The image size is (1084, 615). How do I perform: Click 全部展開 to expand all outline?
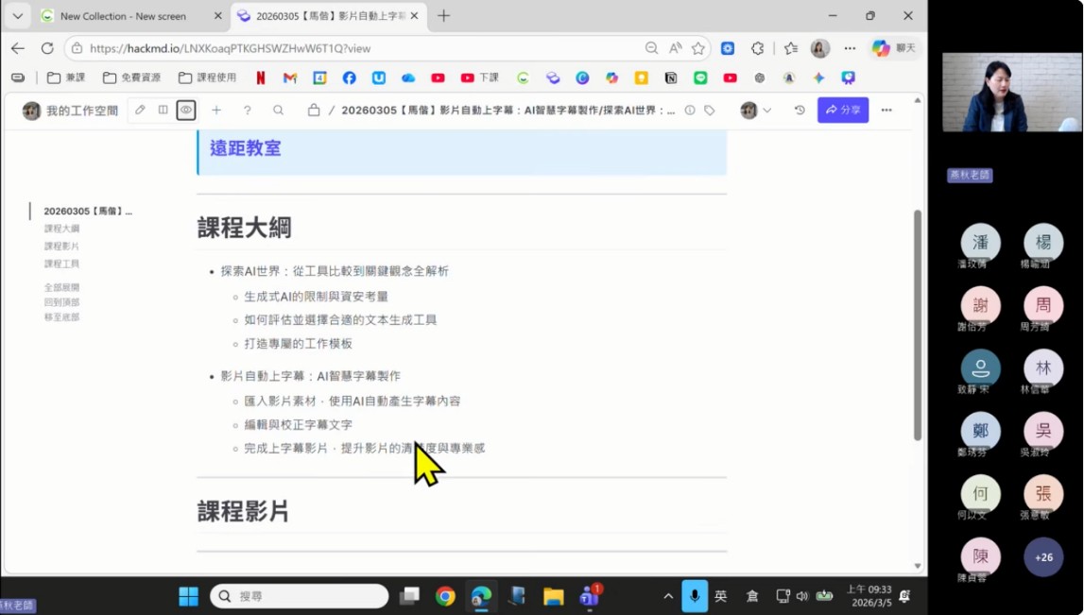[x=61, y=287]
